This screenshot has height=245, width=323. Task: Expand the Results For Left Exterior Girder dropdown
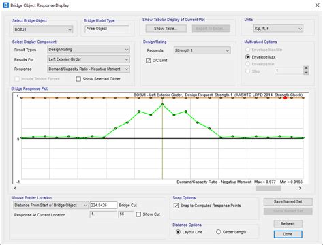[x=89, y=59]
